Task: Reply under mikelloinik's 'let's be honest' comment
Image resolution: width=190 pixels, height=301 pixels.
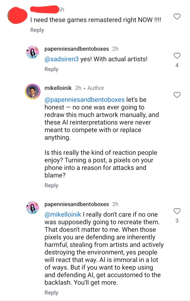Action: click(x=51, y=185)
